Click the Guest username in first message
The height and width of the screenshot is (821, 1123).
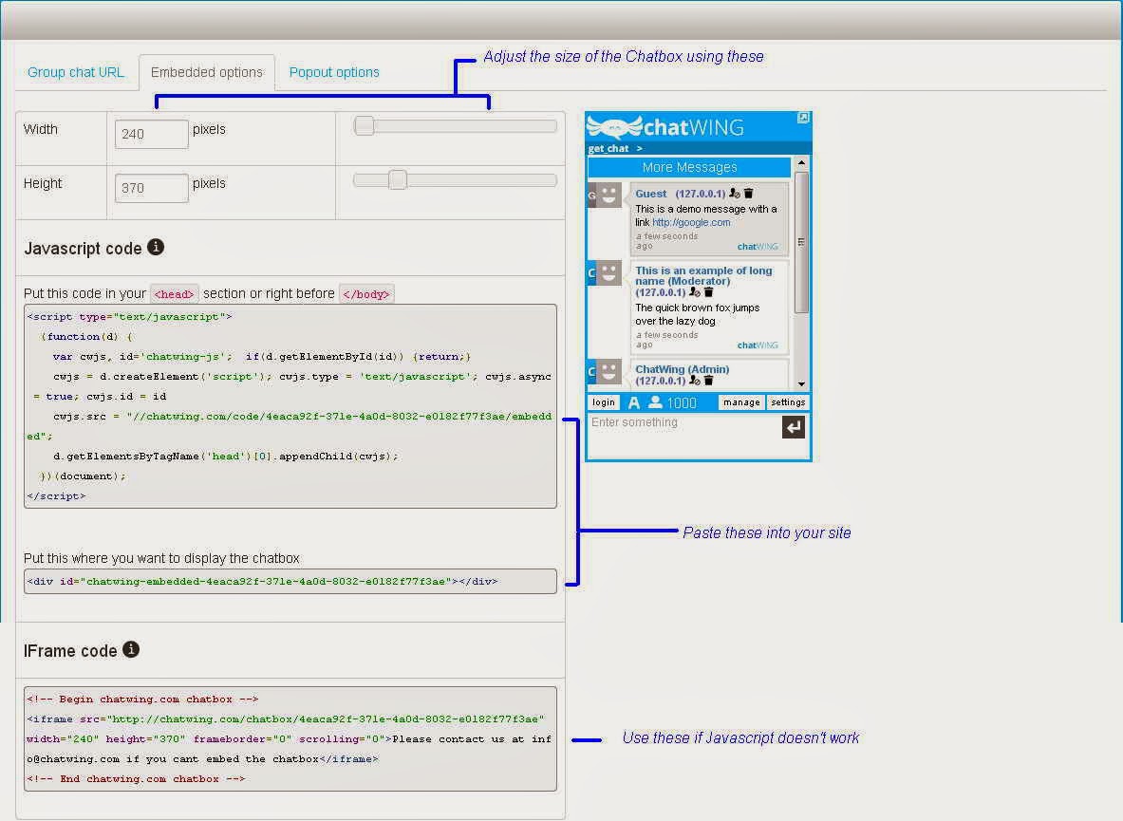coord(651,194)
